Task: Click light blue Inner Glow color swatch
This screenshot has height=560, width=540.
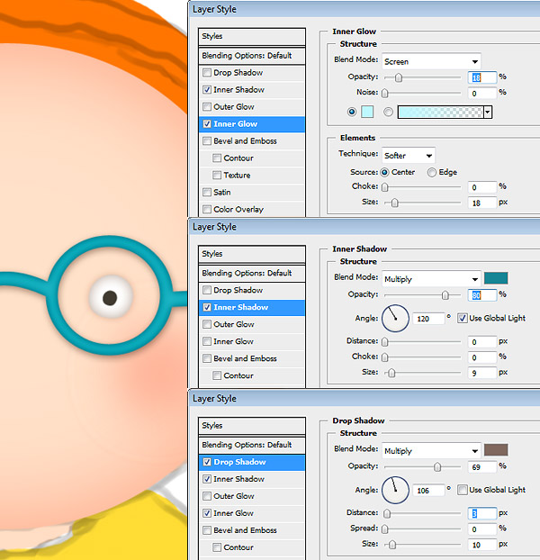Action: [x=367, y=113]
